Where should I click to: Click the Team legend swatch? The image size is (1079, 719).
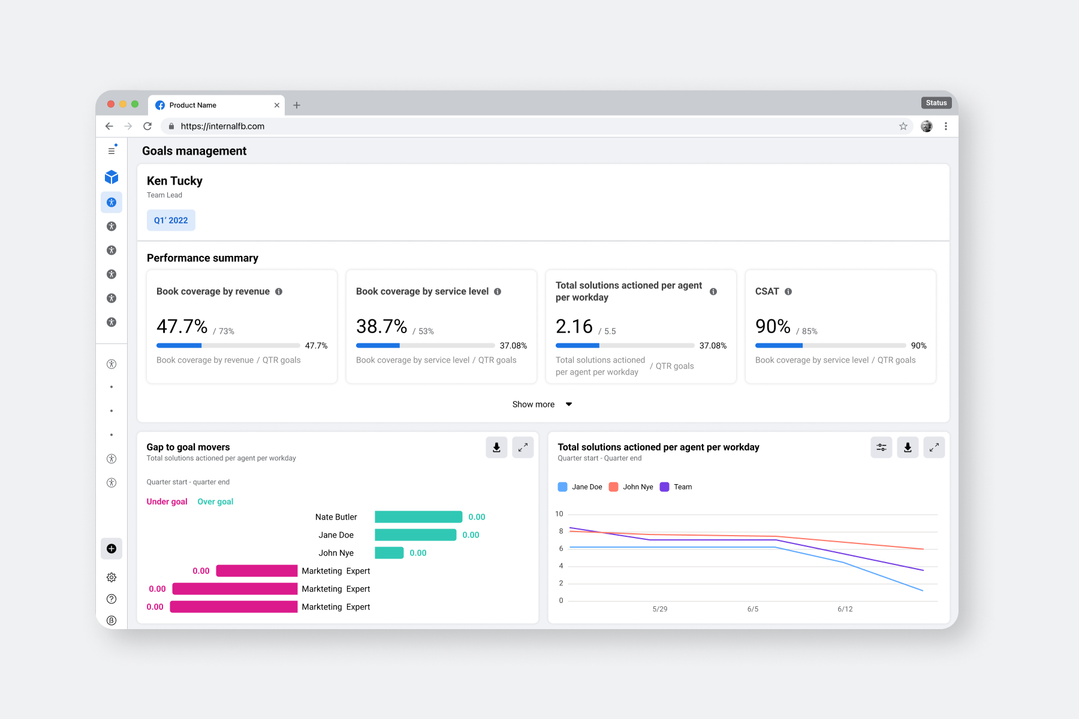(x=664, y=487)
